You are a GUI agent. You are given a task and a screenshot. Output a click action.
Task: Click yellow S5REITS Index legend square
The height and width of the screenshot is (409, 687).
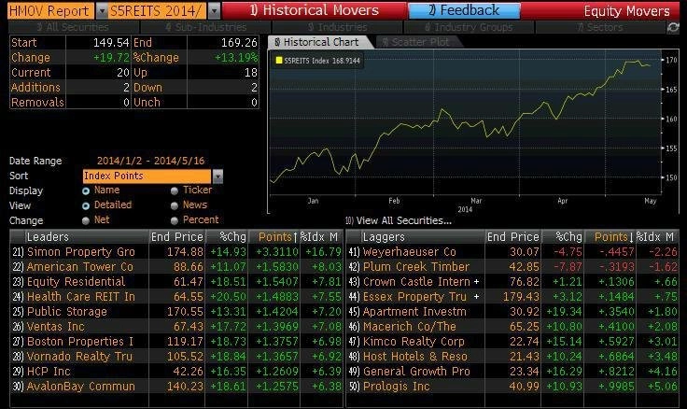coord(278,61)
